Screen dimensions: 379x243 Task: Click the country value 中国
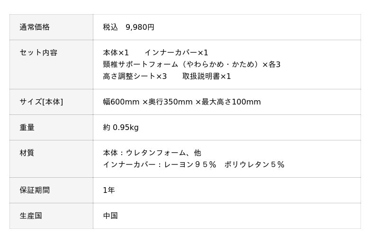[x=110, y=216]
